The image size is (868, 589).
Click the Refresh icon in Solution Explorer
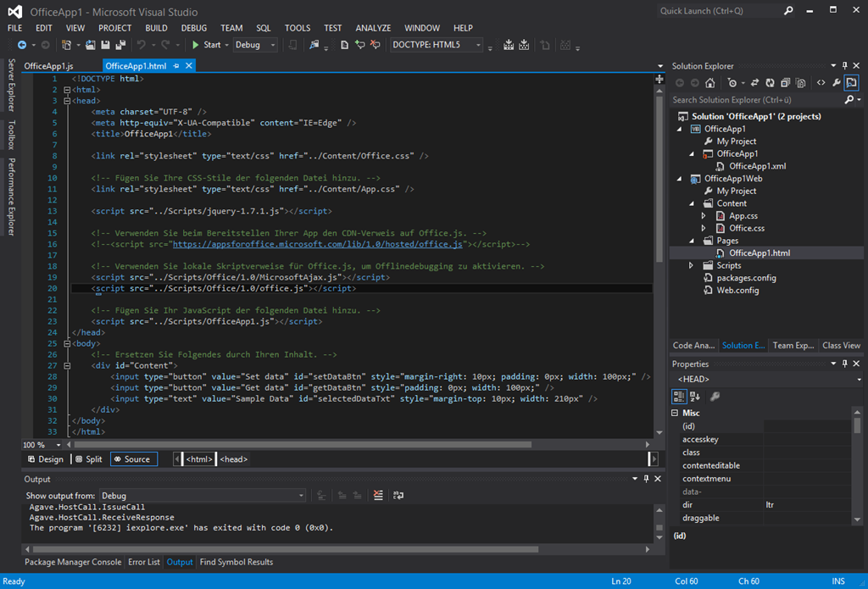770,83
